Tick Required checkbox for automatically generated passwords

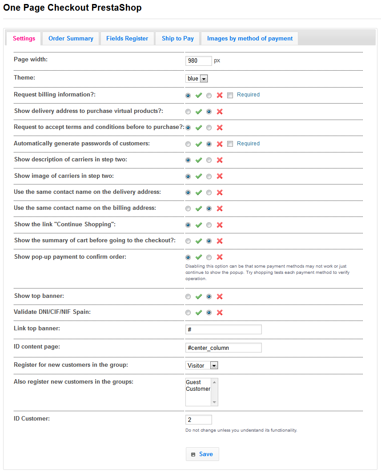tap(230, 144)
